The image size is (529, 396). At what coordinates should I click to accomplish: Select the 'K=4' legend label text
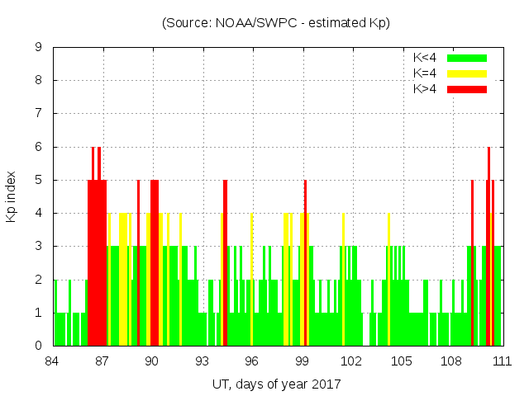click(425, 73)
